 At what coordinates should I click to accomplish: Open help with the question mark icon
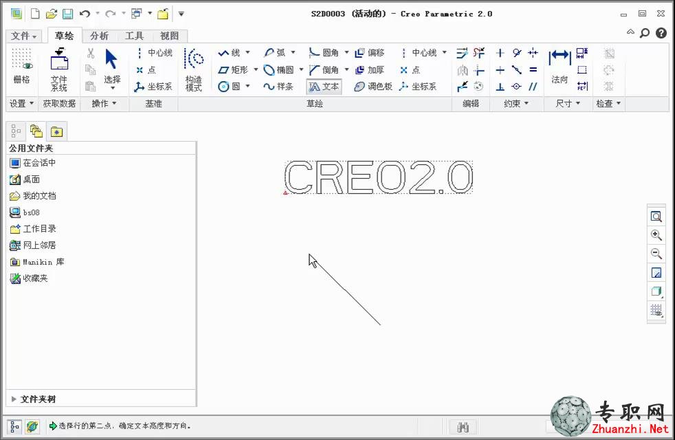[661, 33]
